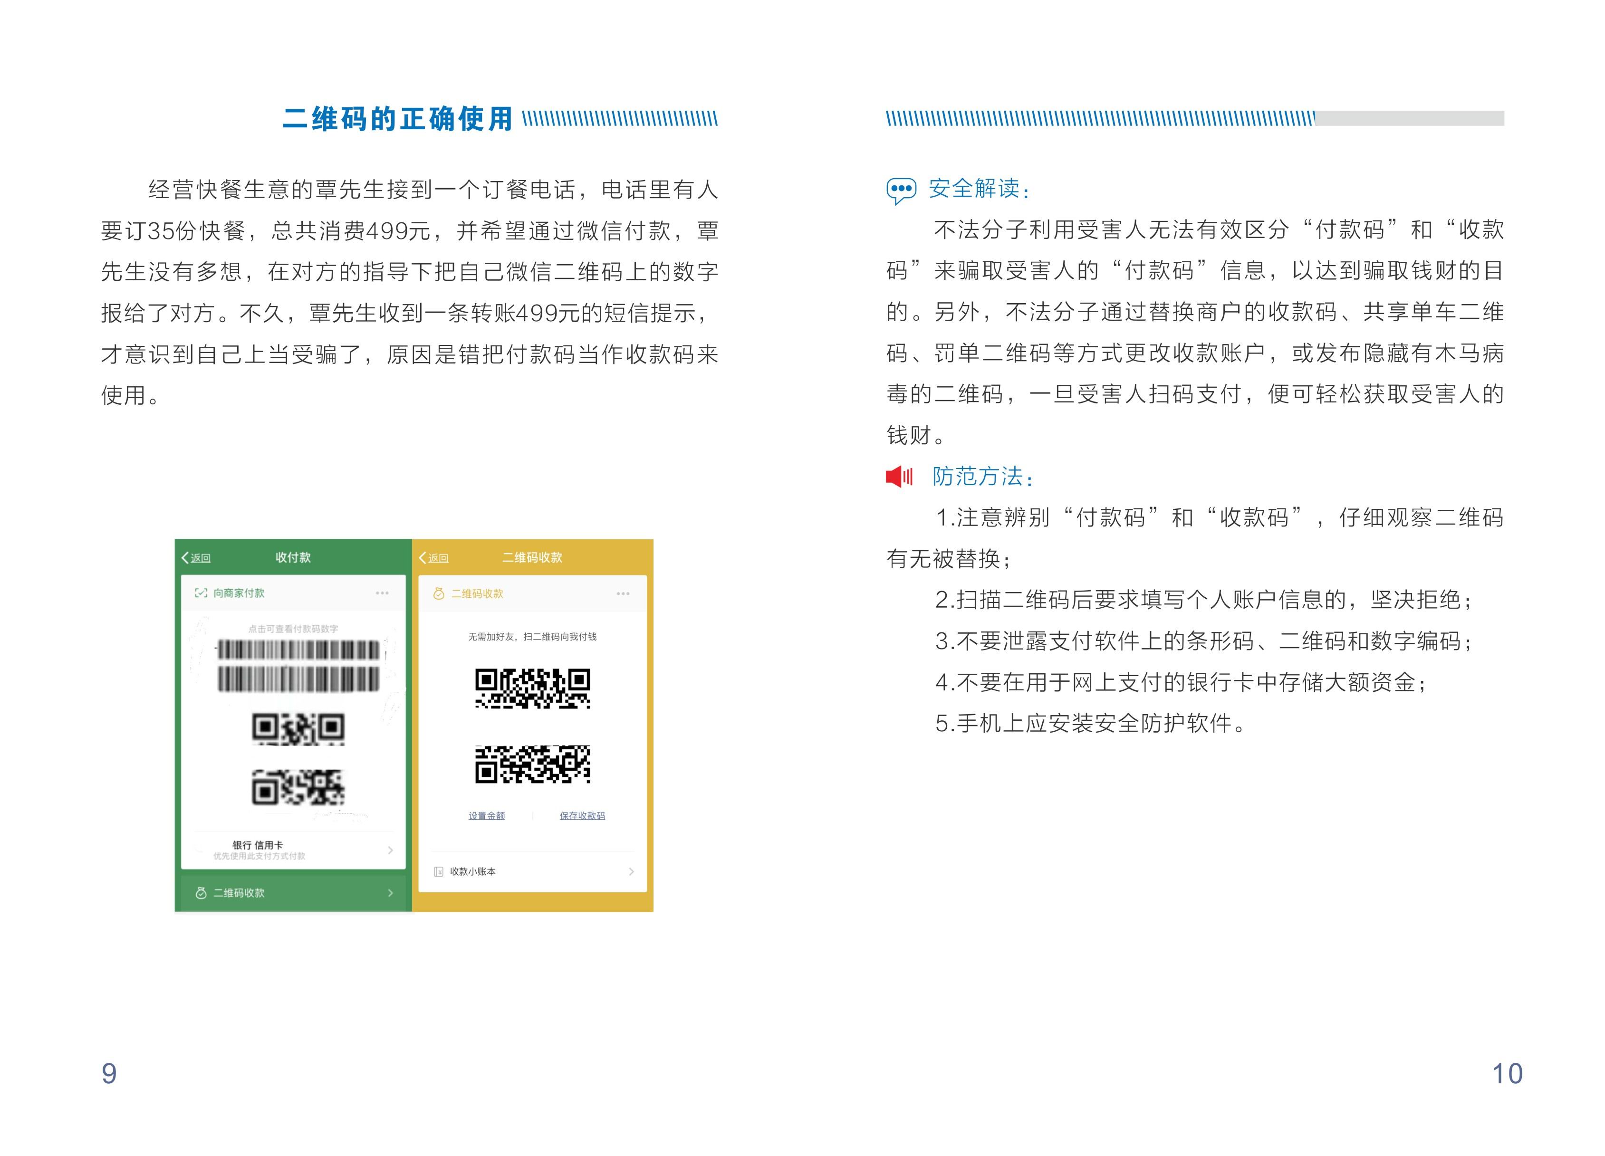Open three-dot menu on 向商家付款 card

382,593
